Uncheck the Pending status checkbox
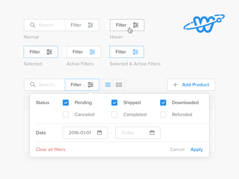 point(66,103)
